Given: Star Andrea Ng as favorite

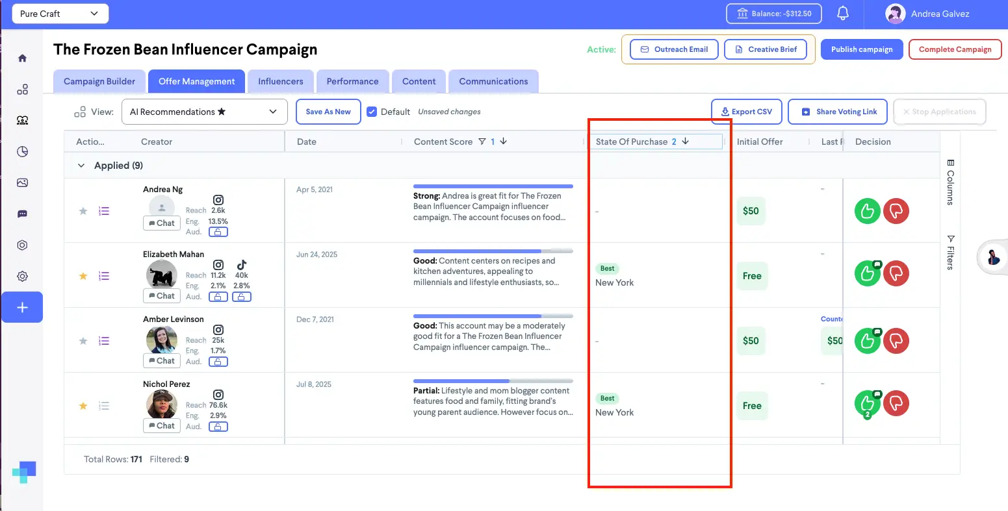Looking at the screenshot, I should [83, 211].
